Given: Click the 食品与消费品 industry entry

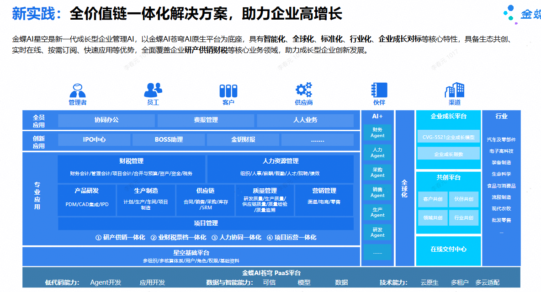Looking at the screenshot, I should 501,186.
